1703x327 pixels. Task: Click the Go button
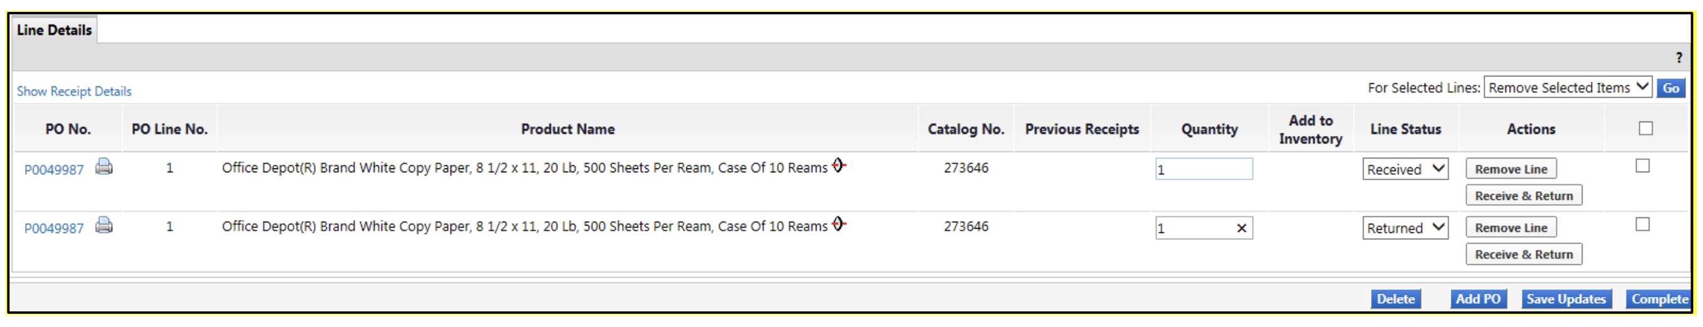click(1670, 88)
